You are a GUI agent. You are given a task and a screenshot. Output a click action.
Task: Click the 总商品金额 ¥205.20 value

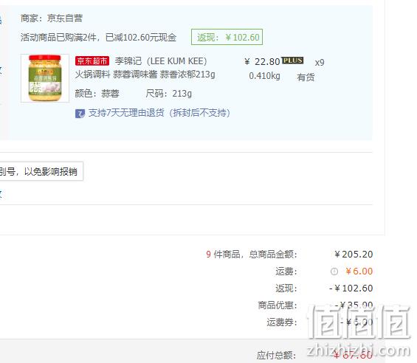click(354, 255)
